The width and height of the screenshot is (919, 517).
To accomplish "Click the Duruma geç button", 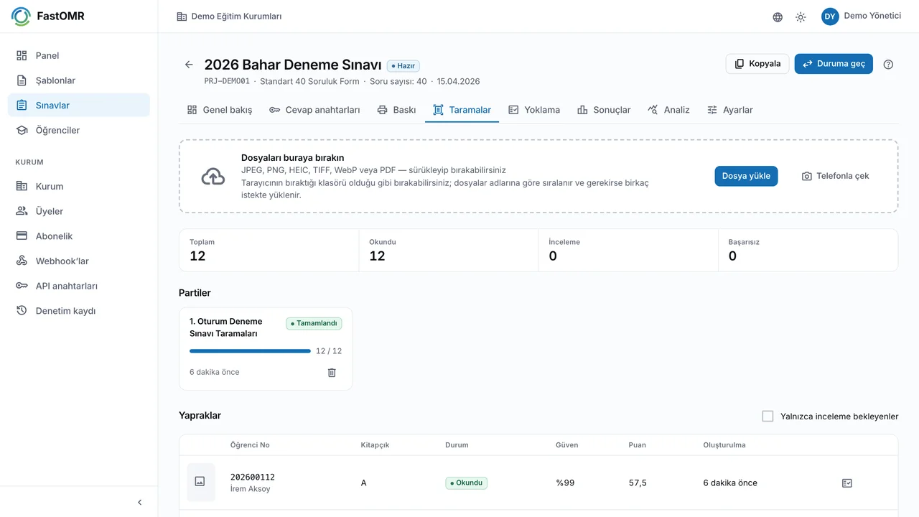I will coord(834,64).
